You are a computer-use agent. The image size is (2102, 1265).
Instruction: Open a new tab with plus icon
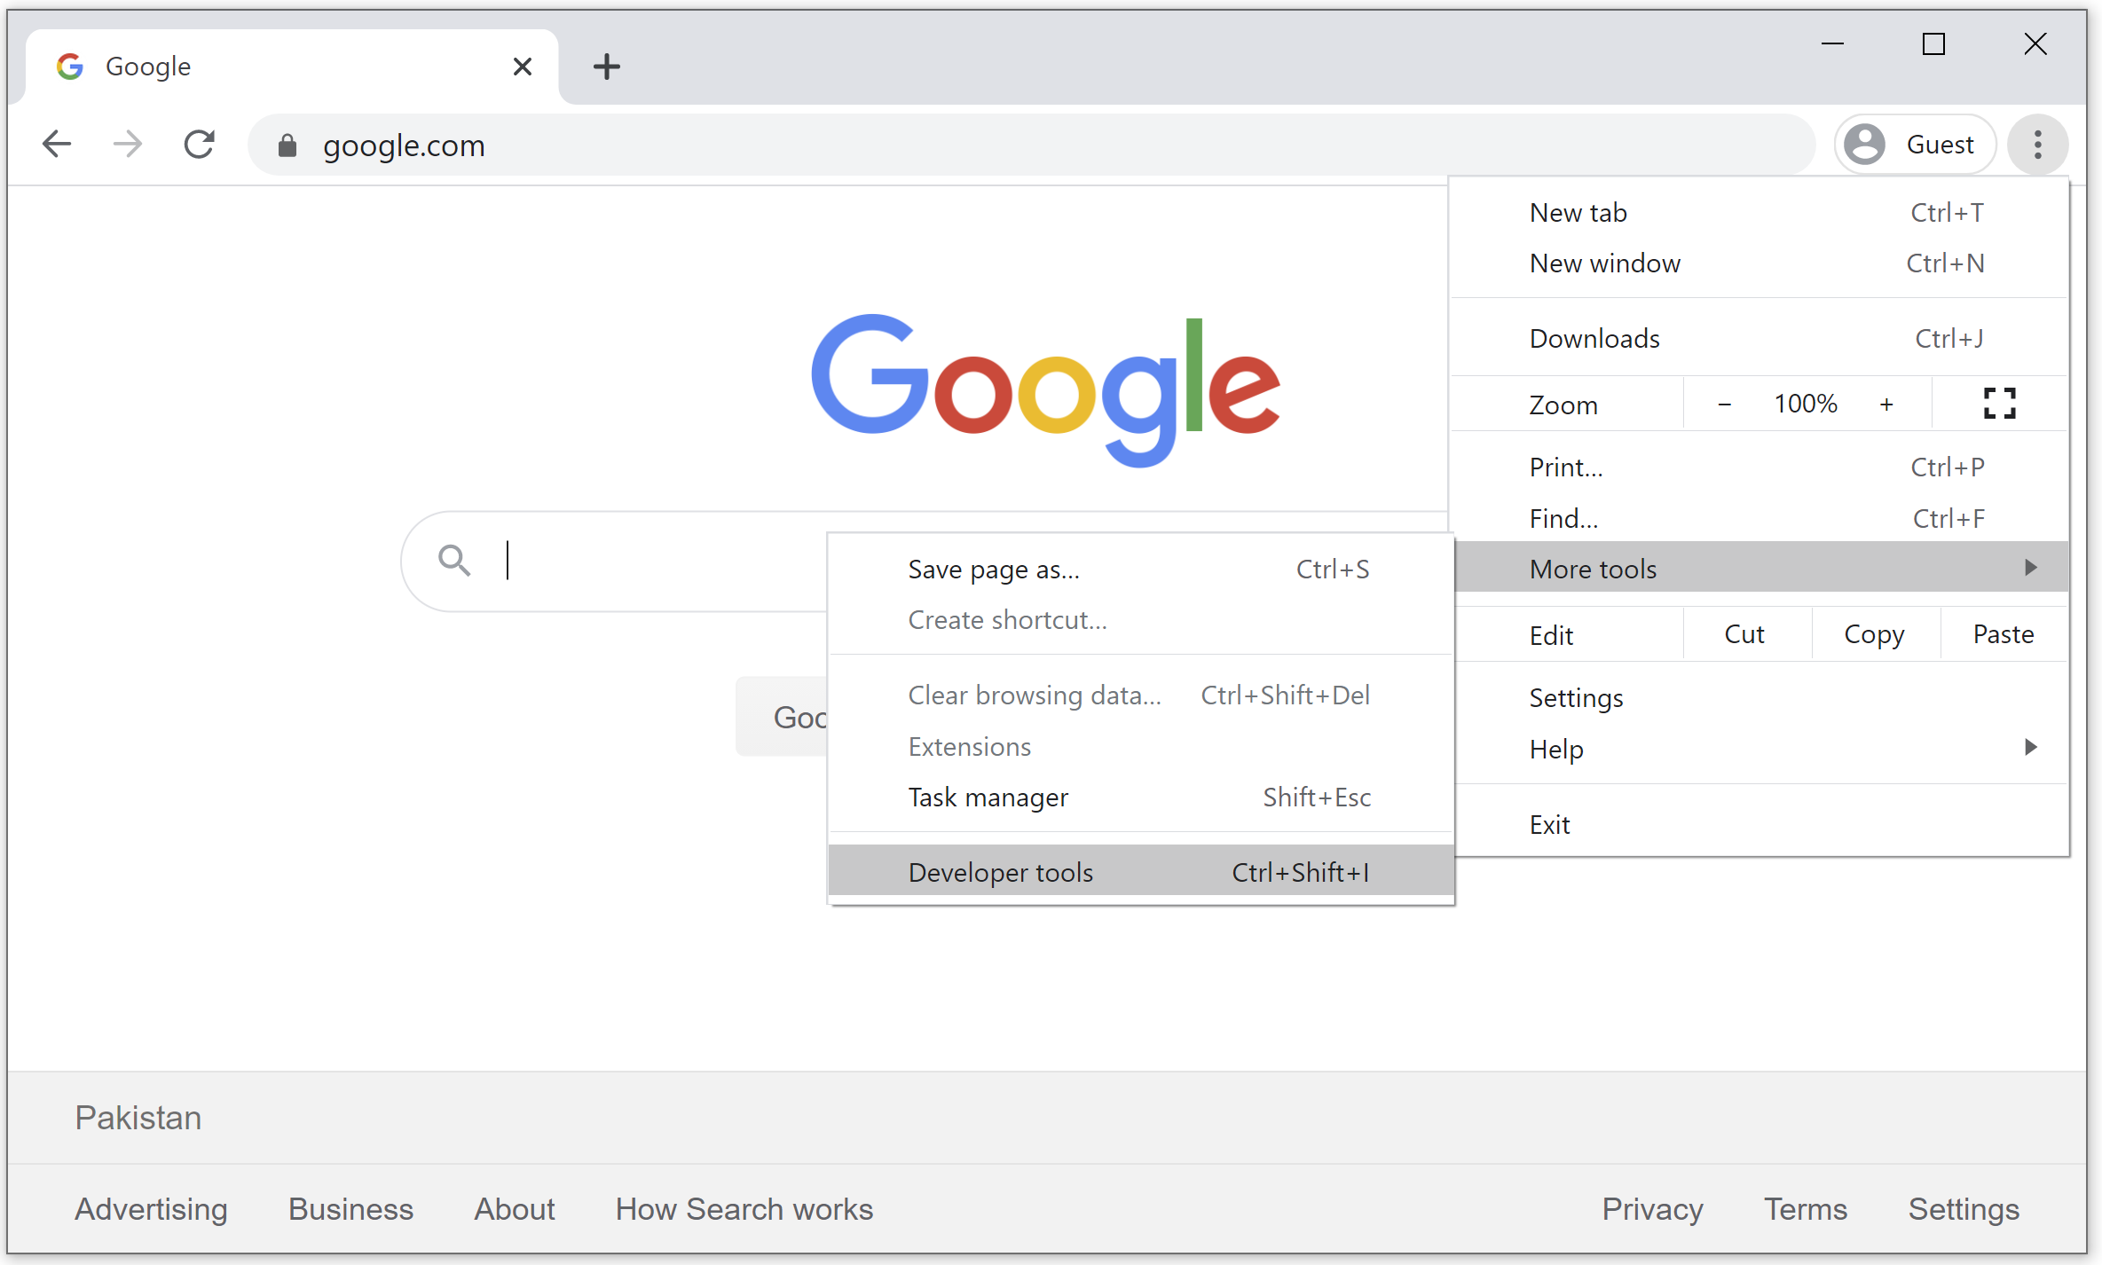(607, 67)
